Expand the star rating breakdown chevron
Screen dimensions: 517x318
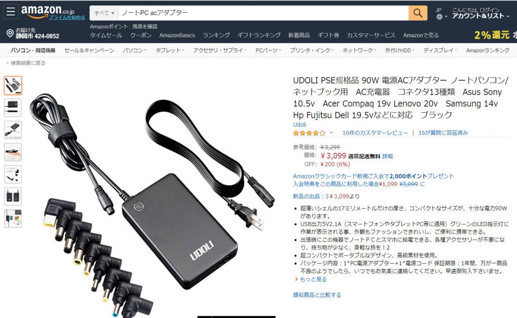(331, 133)
